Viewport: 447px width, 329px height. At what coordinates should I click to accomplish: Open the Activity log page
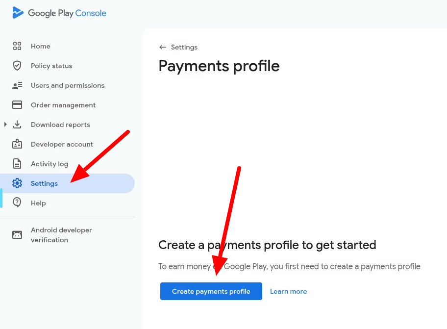click(50, 164)
